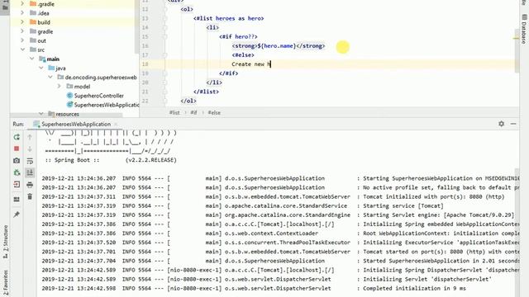Clear all console output with trash icon
The height and width of the screenshot is (297, 529).
click(x=30, y=196)
